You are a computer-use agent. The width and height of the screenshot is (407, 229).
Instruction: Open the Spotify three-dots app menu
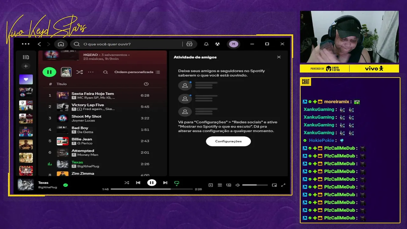coord(25,44)
